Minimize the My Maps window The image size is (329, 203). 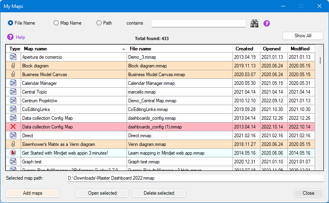pyautogui.click(x=283, y=6)
